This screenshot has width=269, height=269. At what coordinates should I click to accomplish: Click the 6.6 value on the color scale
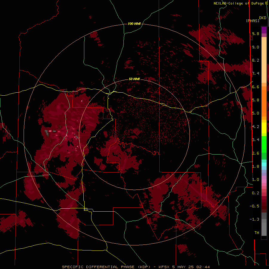point(256,87)
